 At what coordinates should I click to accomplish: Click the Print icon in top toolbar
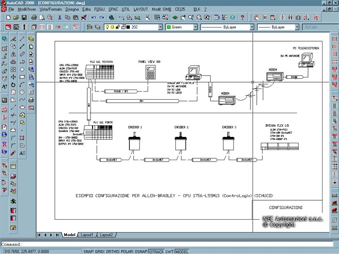click(x=34, y=17)
